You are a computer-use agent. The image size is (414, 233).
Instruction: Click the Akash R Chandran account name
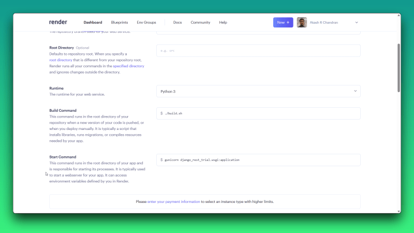pos(324,22)
